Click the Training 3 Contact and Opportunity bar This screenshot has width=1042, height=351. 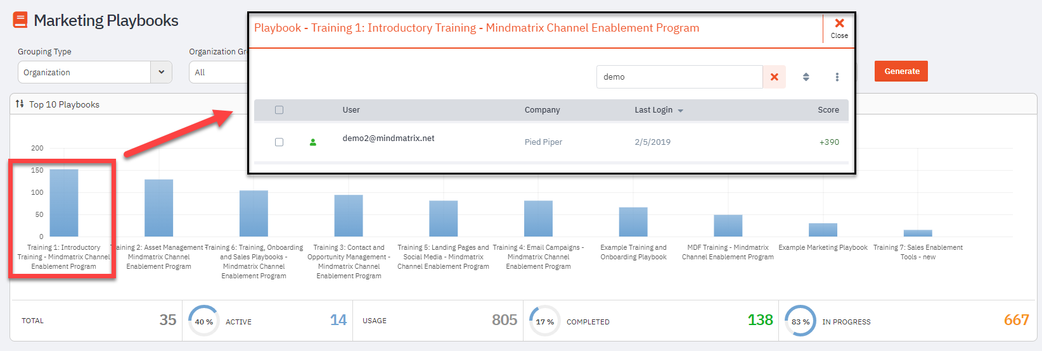(349, 216)
